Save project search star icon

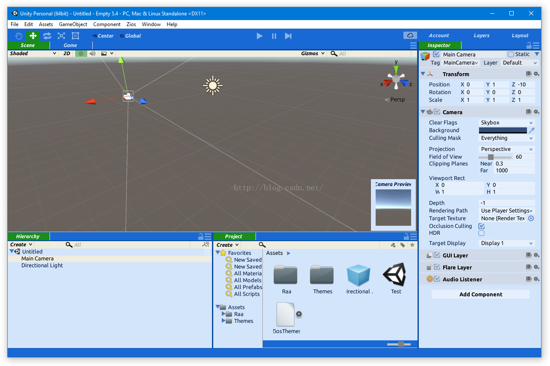412,245
